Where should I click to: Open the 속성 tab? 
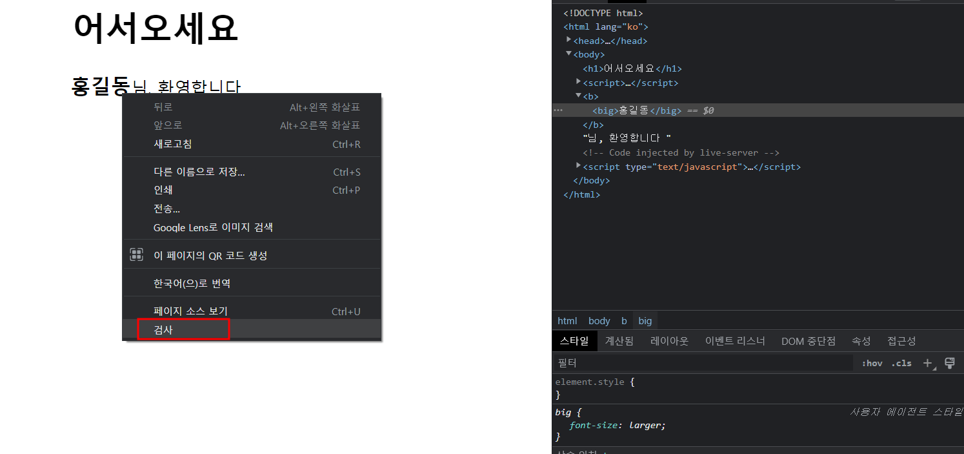(861, 341)
